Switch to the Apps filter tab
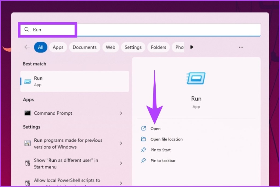This screenshot has height=187, width=280. 58,47
